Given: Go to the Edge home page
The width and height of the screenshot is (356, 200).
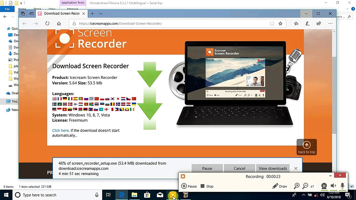Looking at the screenshot, I should pos(59,24).
